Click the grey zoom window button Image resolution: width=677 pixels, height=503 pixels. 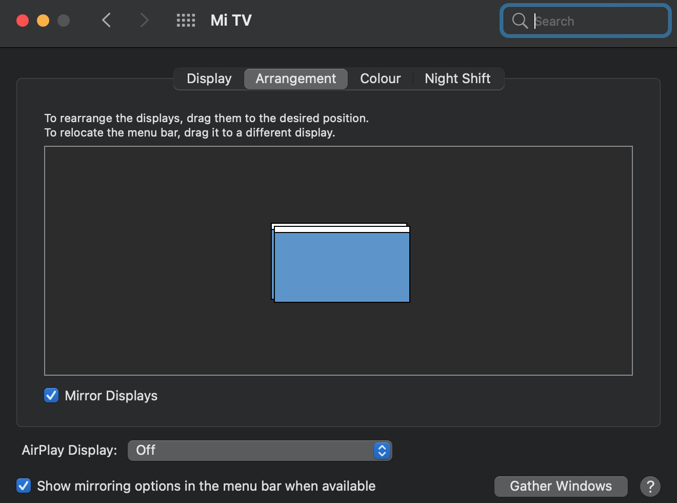(64, 21)
